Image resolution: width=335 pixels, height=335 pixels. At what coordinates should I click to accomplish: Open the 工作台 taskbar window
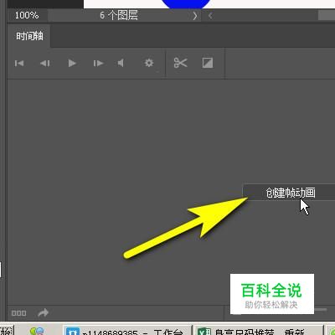(x=127, y=331)
